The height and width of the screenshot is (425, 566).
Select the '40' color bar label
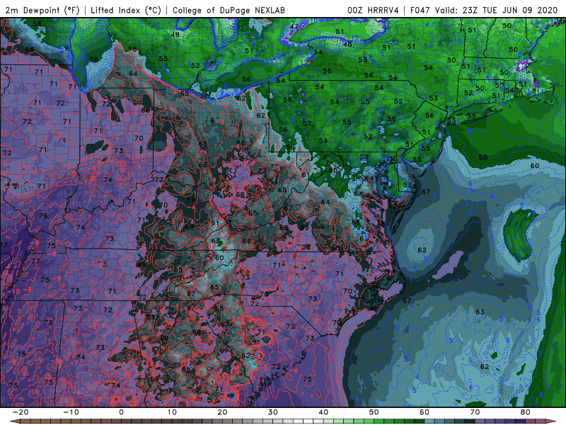pos(323,412)
